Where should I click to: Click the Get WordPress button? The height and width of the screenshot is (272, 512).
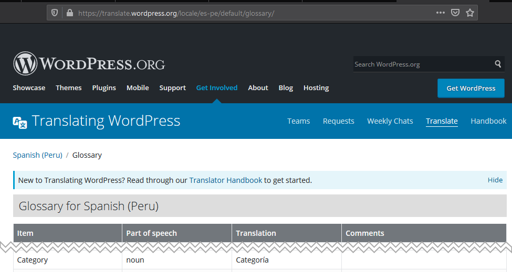471,88
